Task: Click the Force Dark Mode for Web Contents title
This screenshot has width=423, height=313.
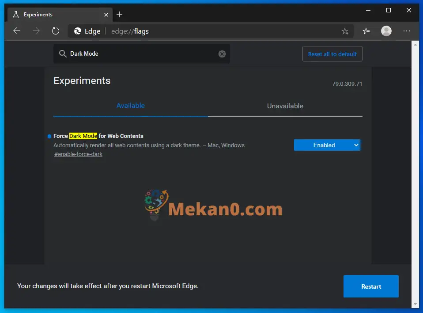Action: point(98,136)
